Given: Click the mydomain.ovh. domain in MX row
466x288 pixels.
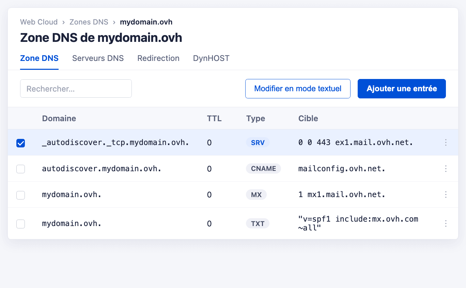Looking at the screenshot, I should click(x=72, y=194).
